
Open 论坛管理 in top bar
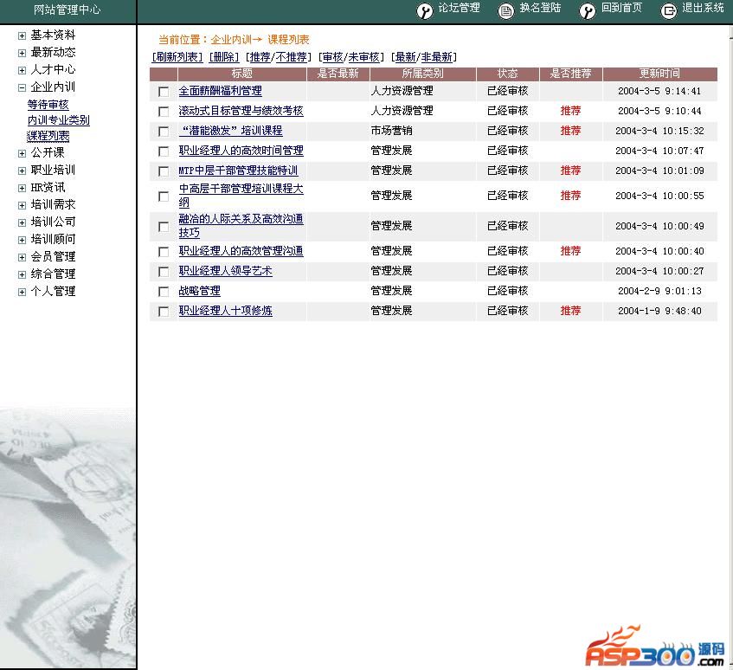click(459, 8)
